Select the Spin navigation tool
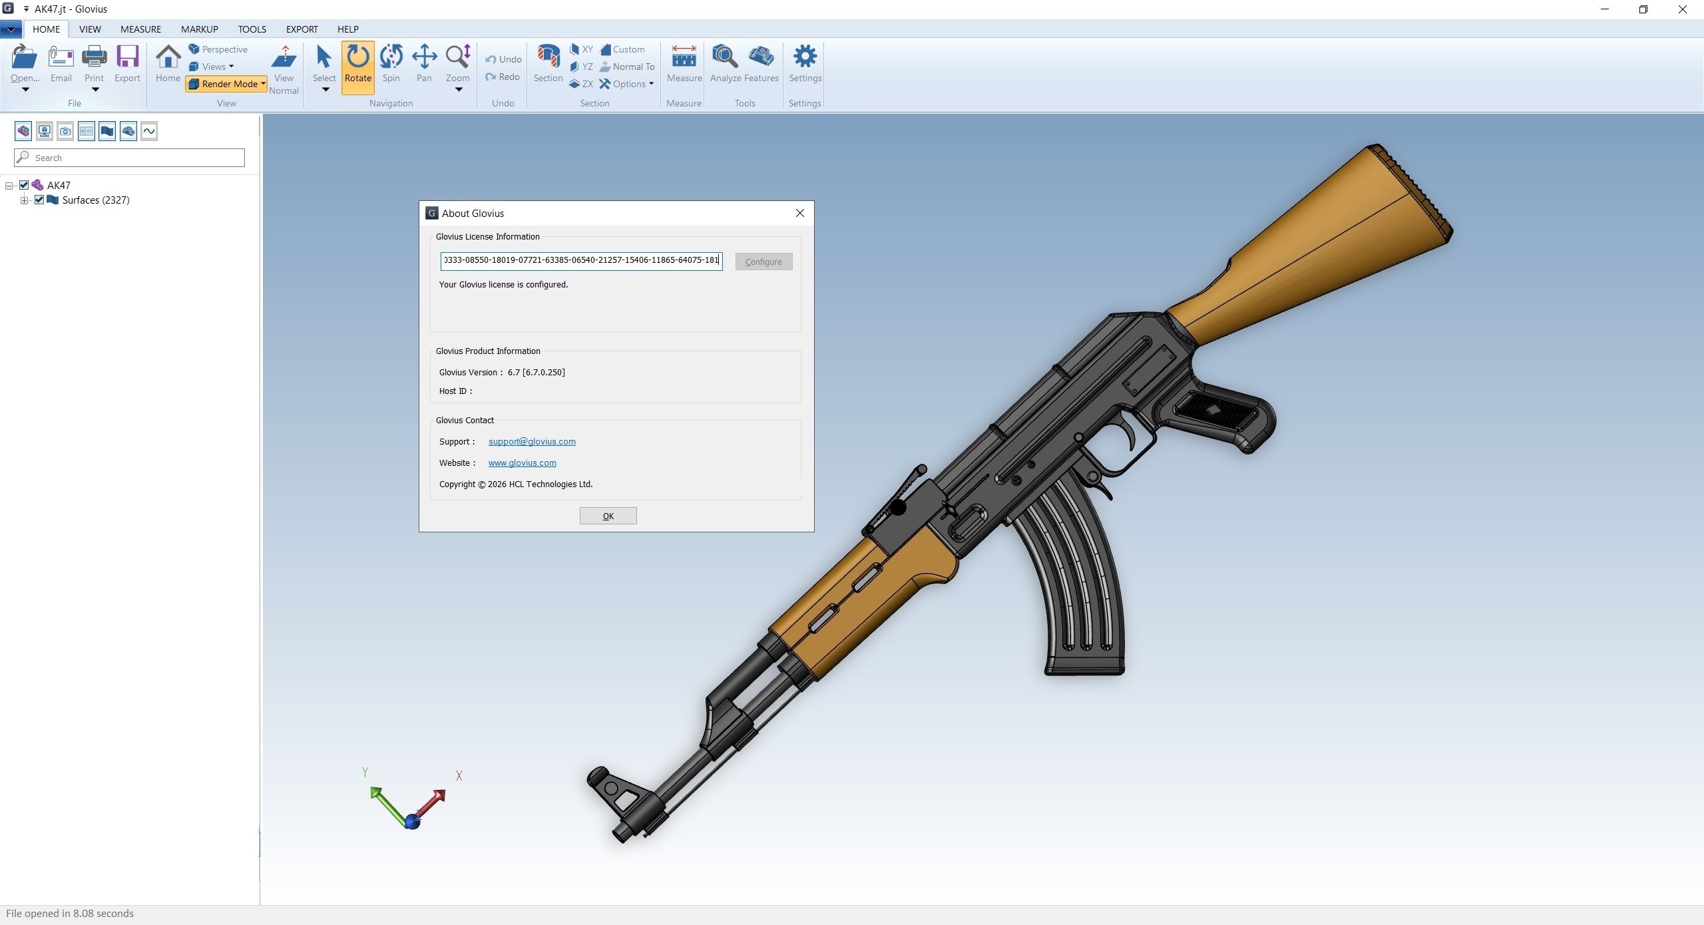This screenshot has width=1704, height=925. pos(391,65)
